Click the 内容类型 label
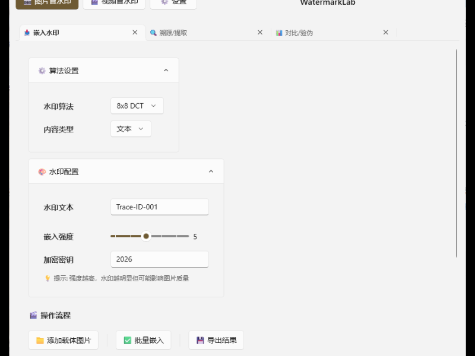The width and height of the screenshot is (475, 356). pyautogui.click(x=58, y=129)
